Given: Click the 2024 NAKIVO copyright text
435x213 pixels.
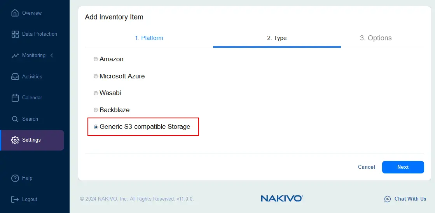Looking at the screenshot, I should (137, 199).
